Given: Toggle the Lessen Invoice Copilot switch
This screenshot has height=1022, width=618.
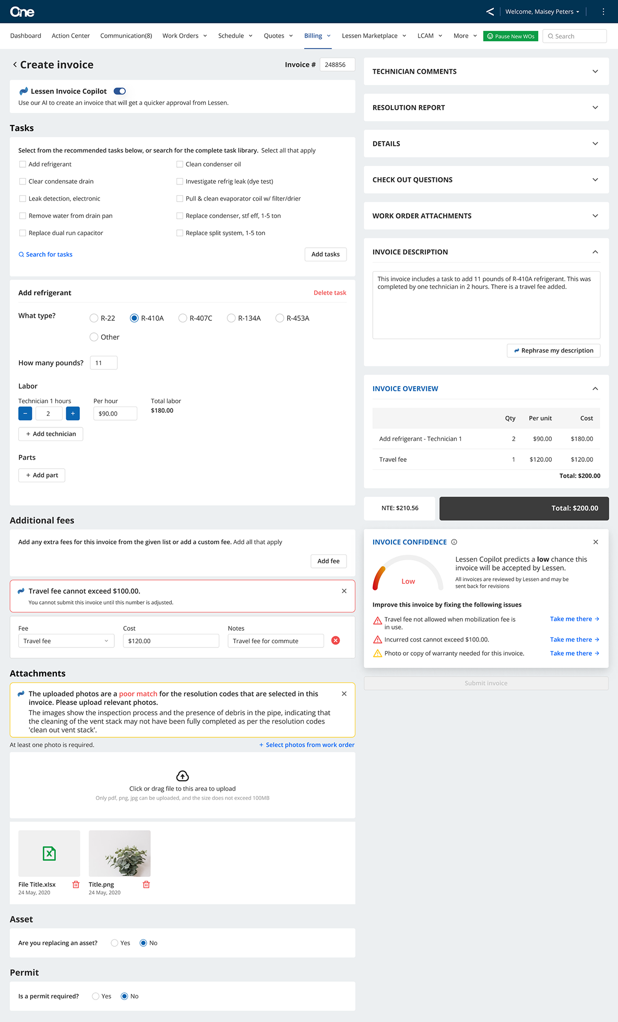Looking at the screenshot, I should [x=120, y=91].
